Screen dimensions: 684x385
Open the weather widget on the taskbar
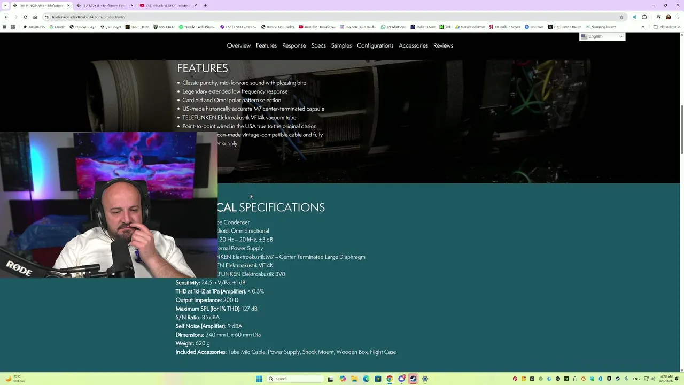pos(15,379)
